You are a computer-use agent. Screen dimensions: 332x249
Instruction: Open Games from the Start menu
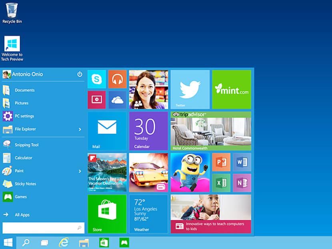[44, 197]
